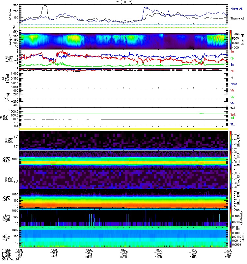Image resolution: width=247 pixels, height=264 pixels.
Task: Click the blue "Bx" legend entry
Action: point(232,65)
